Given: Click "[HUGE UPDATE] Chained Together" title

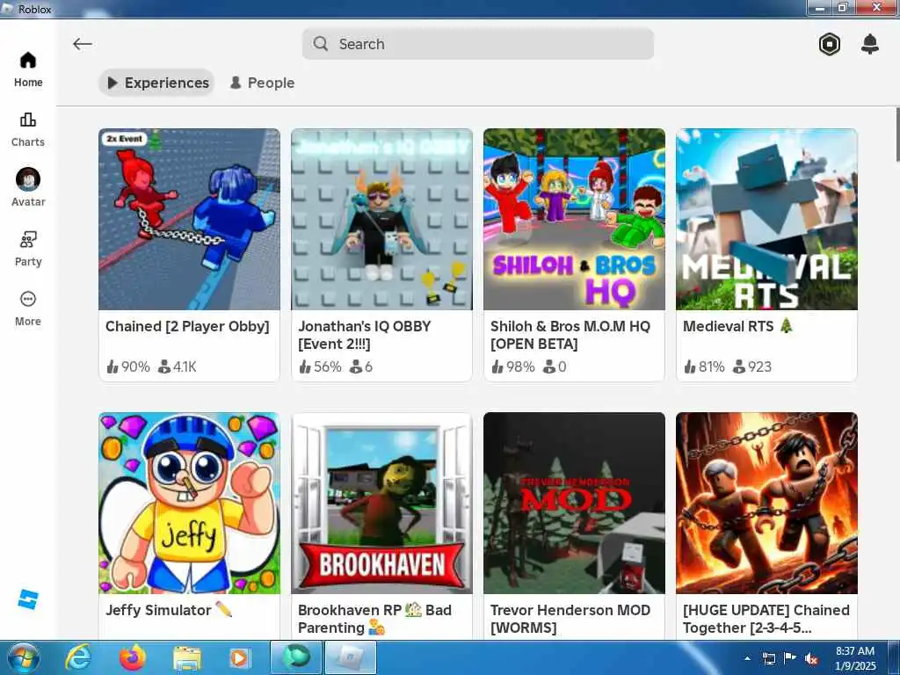Looking at the screenshot, I should pos(766,619).
